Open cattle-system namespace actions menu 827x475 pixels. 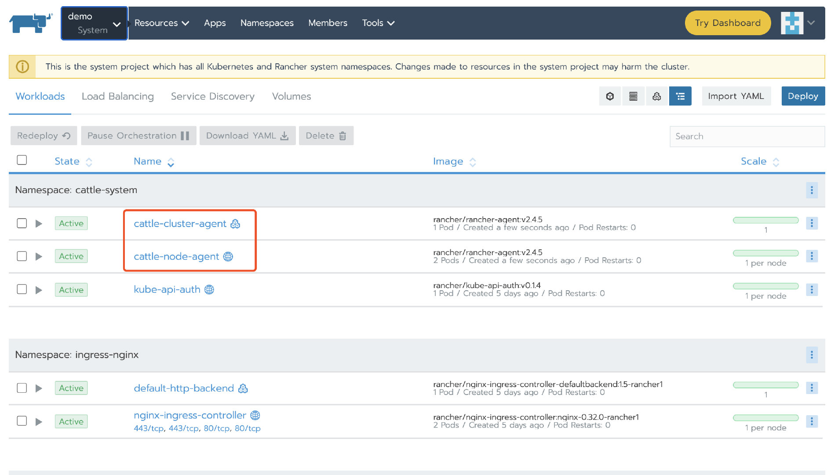[811, 190]
